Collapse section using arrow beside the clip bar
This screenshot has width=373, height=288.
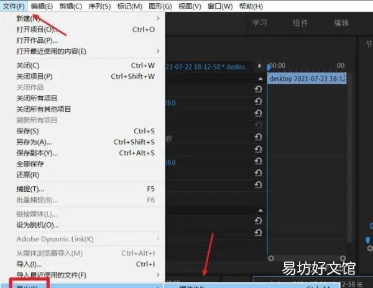pyautogui.click(x=260, y=79)
